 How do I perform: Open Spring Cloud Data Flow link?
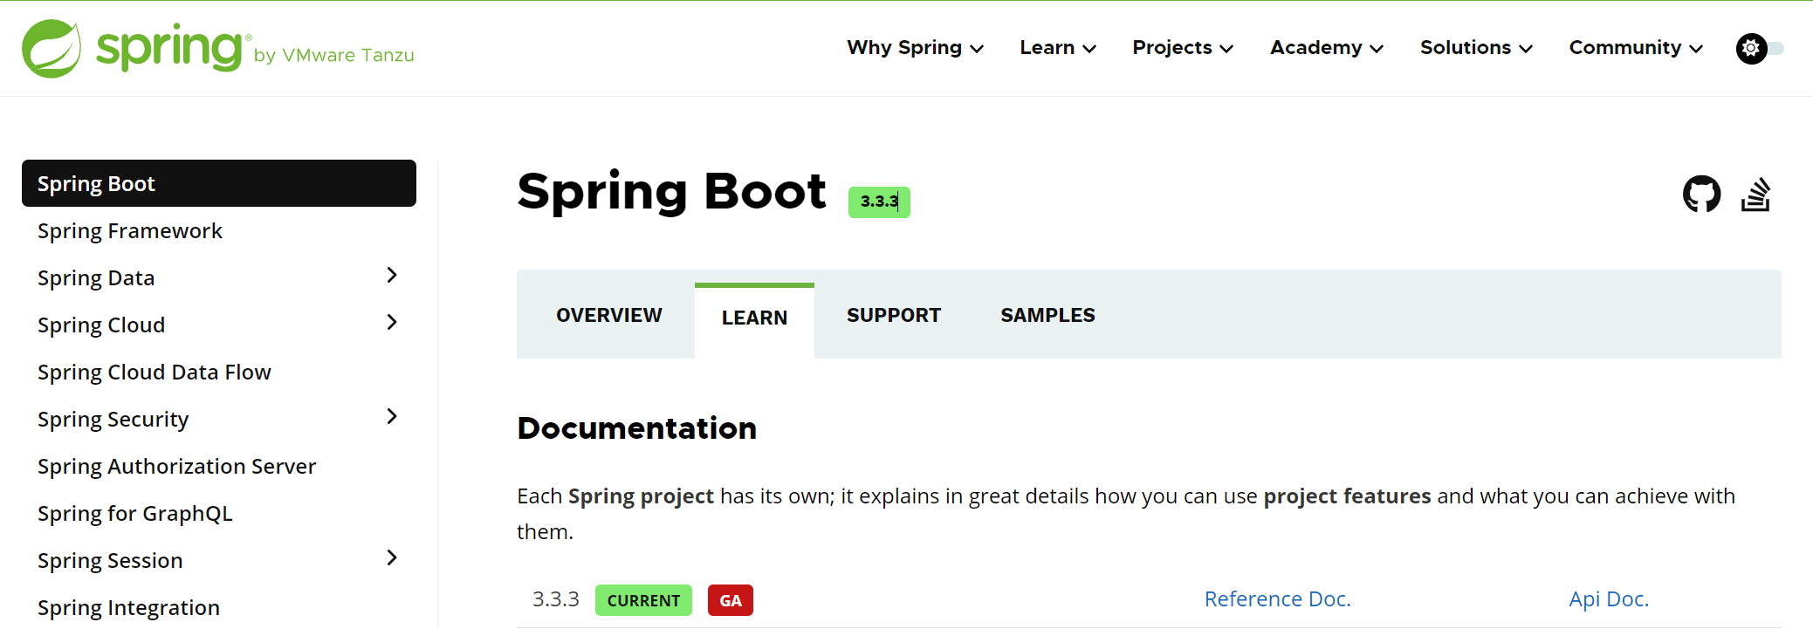pyautogui.click(x=155, y=373)
